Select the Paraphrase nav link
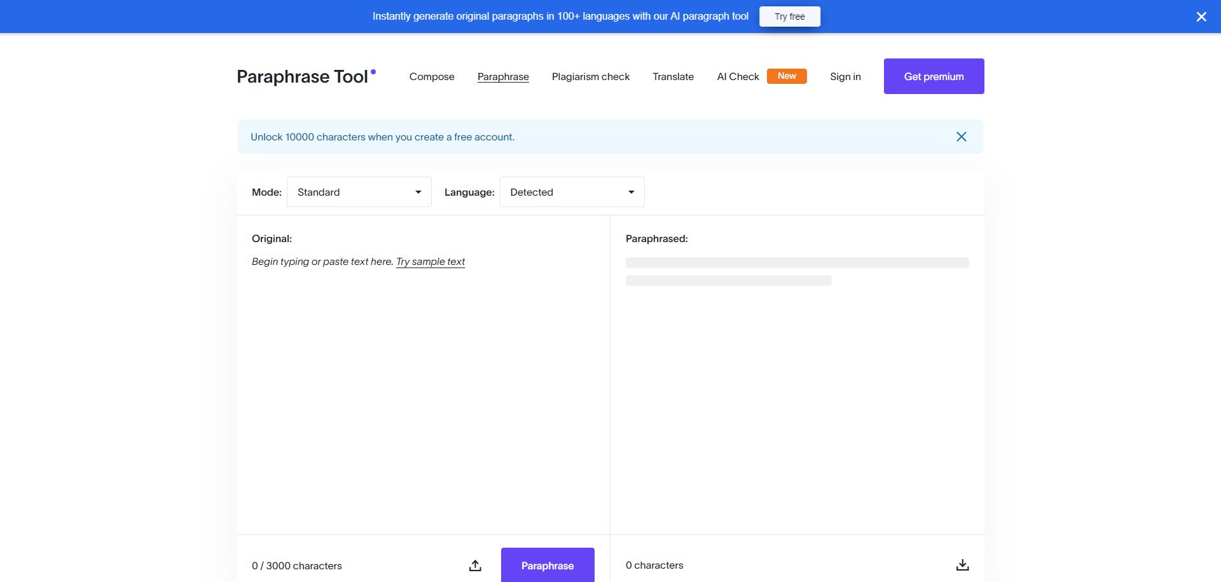The image size is (1221, 582). coord(503,76)
